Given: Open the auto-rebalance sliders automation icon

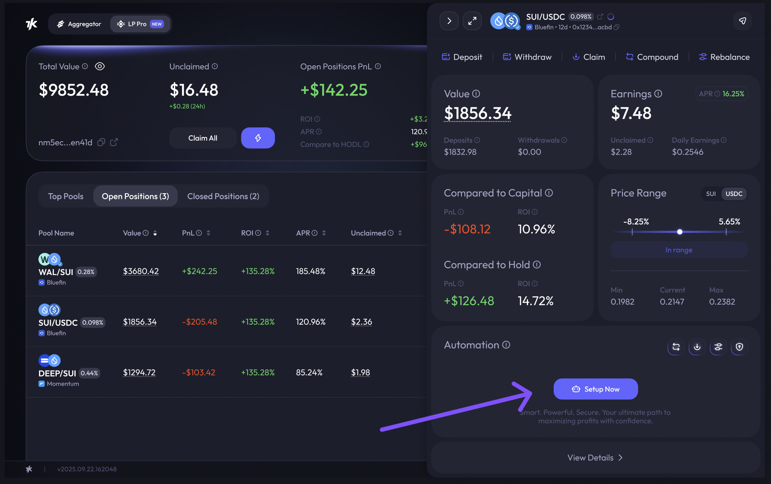Looking at the screenshot, I should 718,347.
